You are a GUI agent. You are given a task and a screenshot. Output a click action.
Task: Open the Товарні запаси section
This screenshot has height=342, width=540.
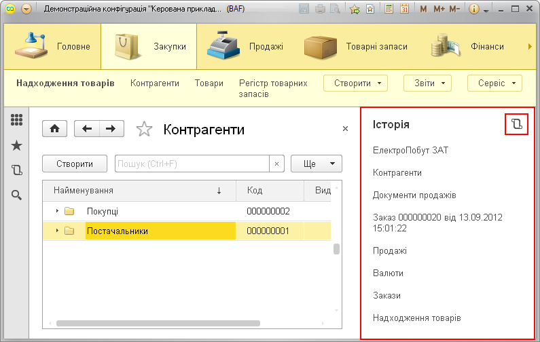356,46
